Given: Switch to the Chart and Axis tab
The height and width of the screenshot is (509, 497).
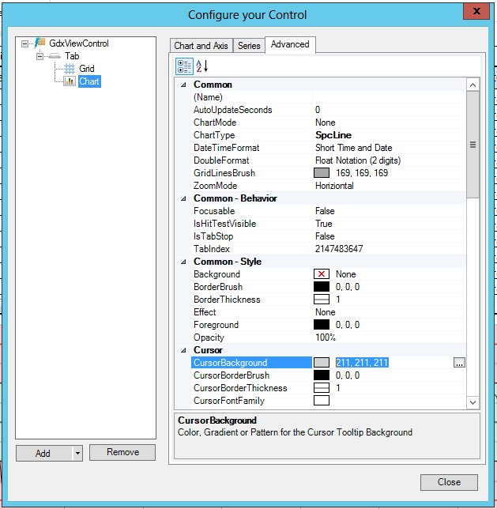Looking at the screenshot, I should [201, 46].
